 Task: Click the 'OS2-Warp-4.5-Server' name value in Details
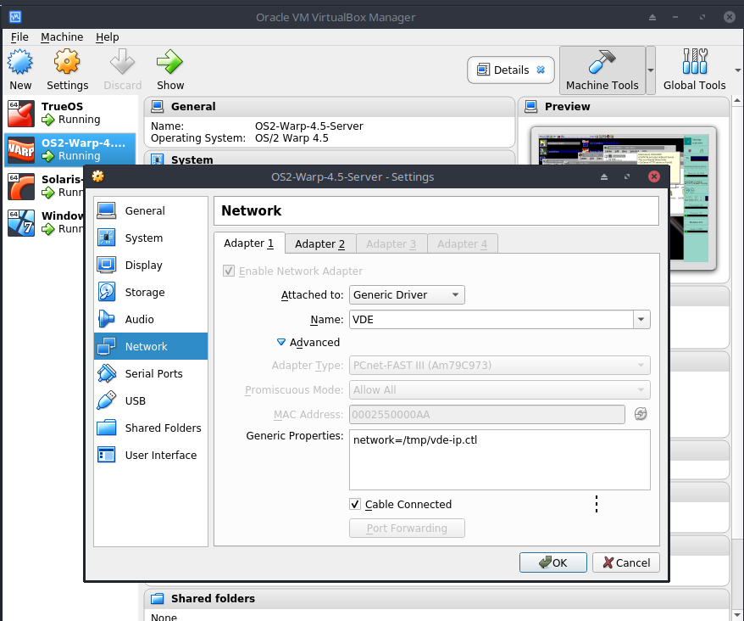pos(309,126)
